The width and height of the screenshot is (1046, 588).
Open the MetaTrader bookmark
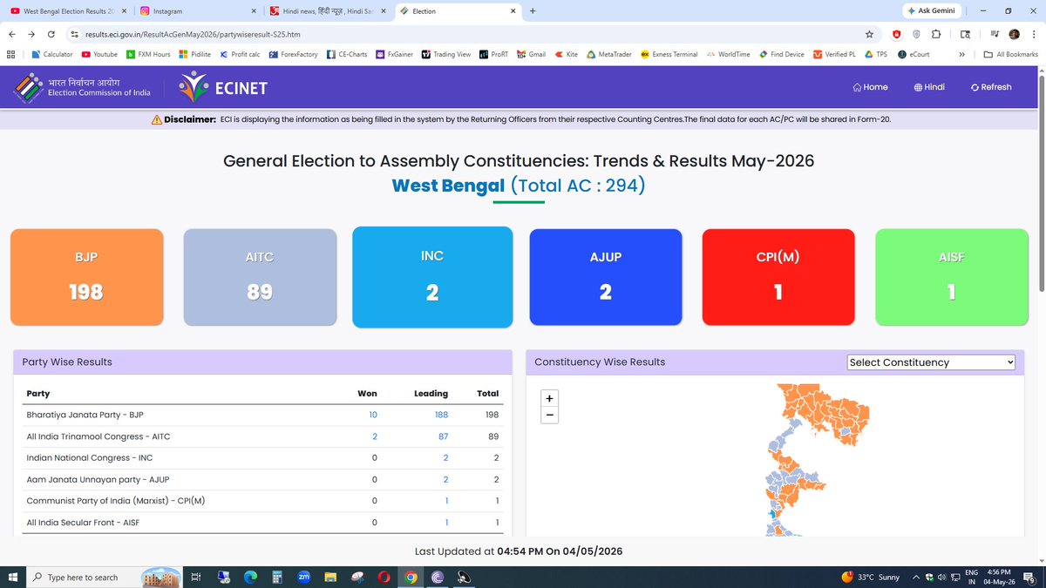click(610, 54)
